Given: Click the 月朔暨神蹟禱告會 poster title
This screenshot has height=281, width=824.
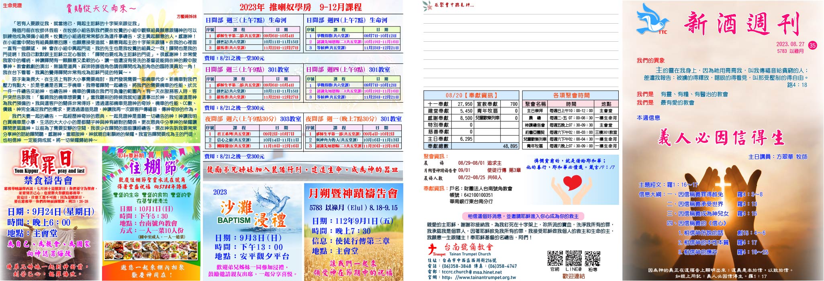Looking at the screenshot, I should point(353,194).
